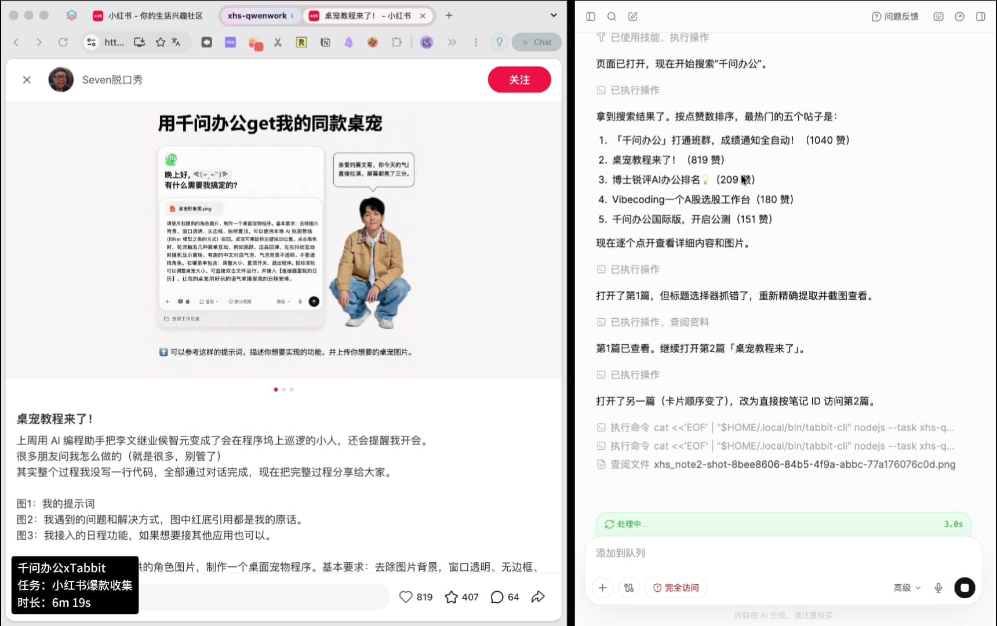Switch to the 小红书 - 你的生活兴趣社区 tab

point(148,16)
